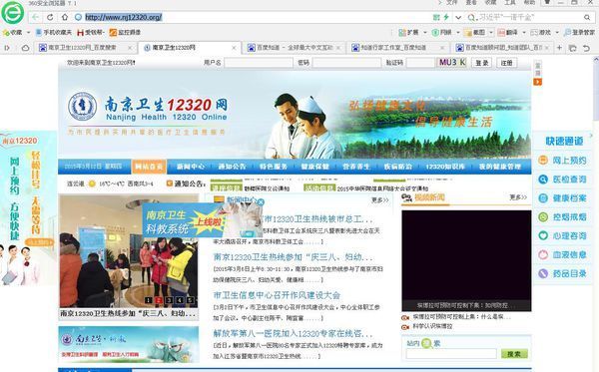Click the 验证码 captcha input field

click(x=420, y=63)
